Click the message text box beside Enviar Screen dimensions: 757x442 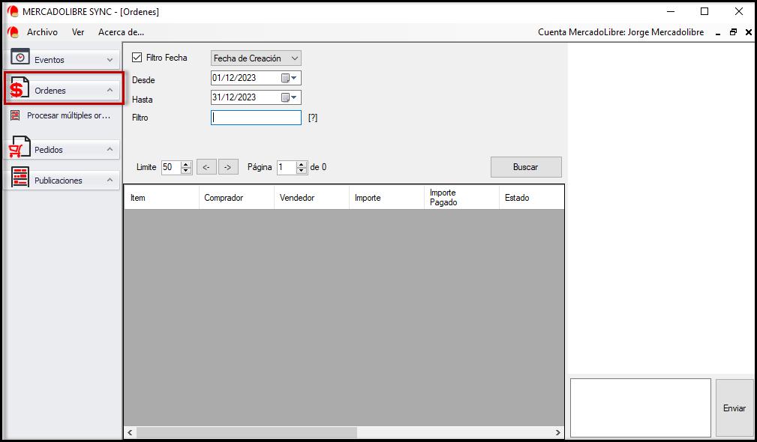tap(641, 408)
